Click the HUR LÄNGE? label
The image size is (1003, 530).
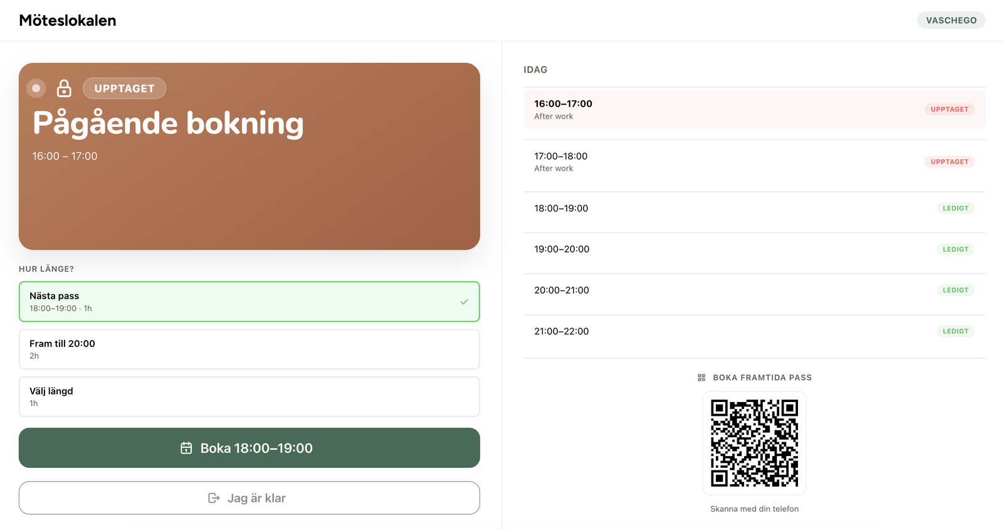coord(46,269)
